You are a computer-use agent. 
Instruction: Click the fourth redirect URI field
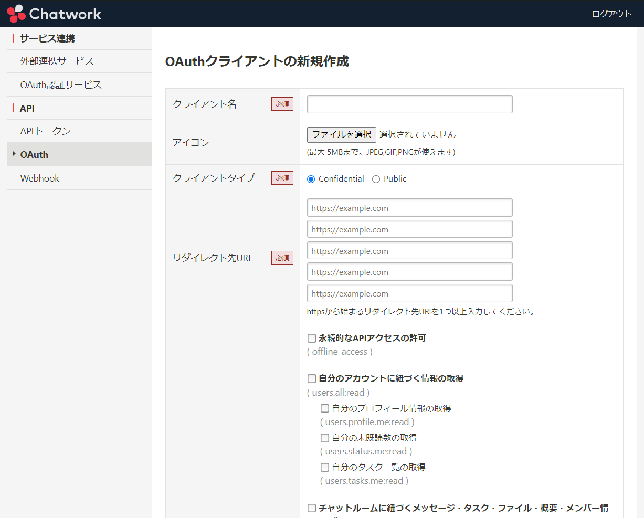(409, 272)
